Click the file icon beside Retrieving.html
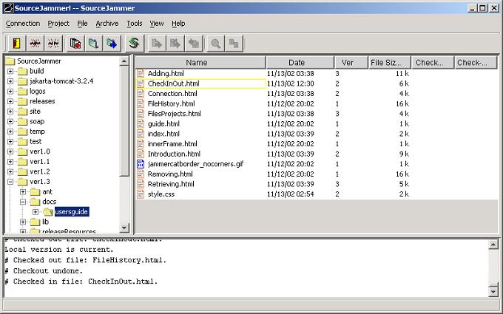 pos(141,184)
